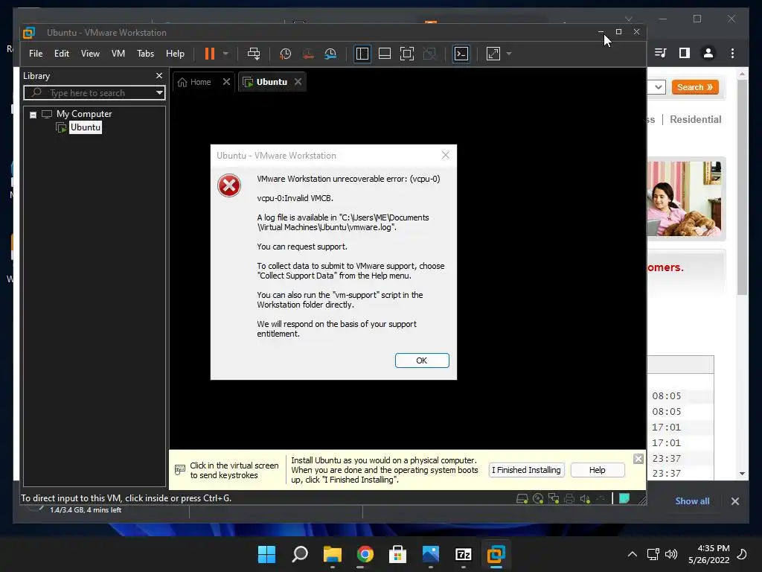Click Send Ctrl+Alt+Del toolbar icon
This screenshot has width=762, height=572.
pos(254,54)
